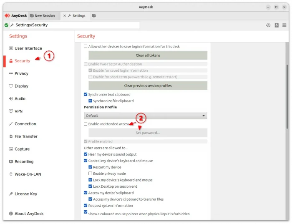Click Clear previous session profiles button

[148, 86]
